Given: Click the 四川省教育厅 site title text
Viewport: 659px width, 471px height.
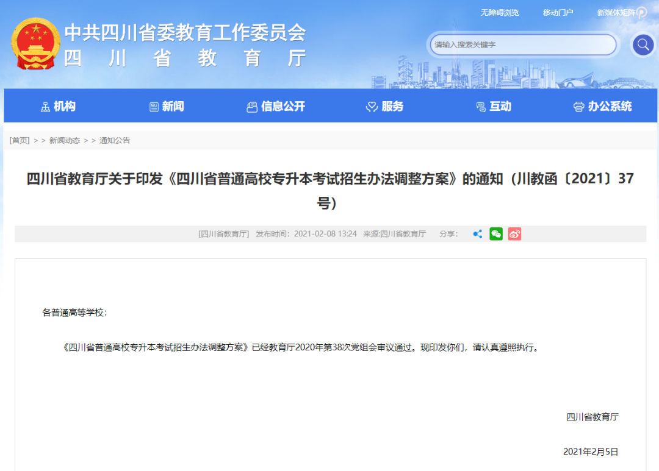Looking at the screenshot, I should pyautogui.click(x=185, y=58).
